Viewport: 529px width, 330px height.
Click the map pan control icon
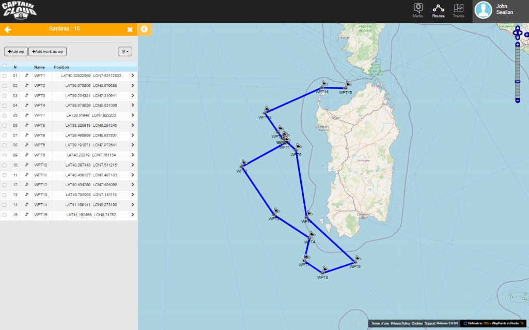coord(518,33)
